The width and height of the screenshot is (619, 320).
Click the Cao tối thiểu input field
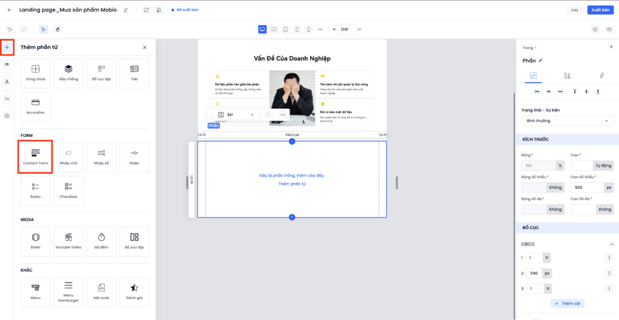[586, 187]
